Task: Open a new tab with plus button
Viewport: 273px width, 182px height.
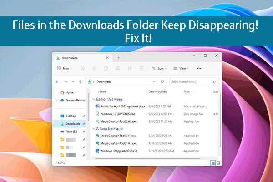Action: click(x=119, y=58)
